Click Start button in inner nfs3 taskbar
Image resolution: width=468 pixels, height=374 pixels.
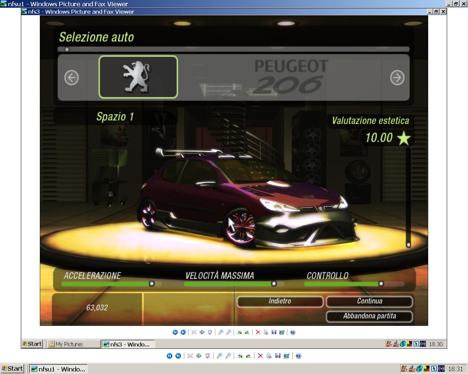[x=32, y=344]
